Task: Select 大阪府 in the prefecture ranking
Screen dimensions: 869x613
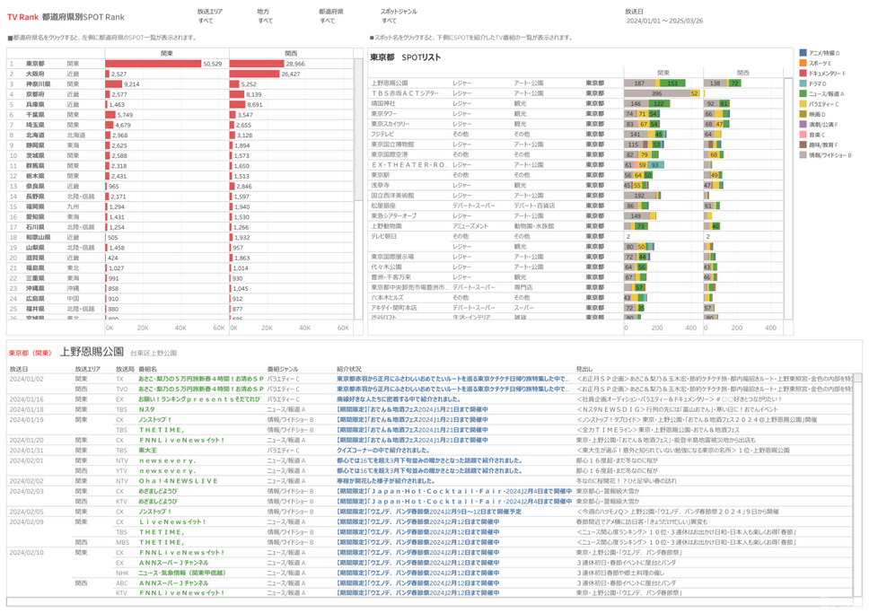Action: [x=36, y=74]
